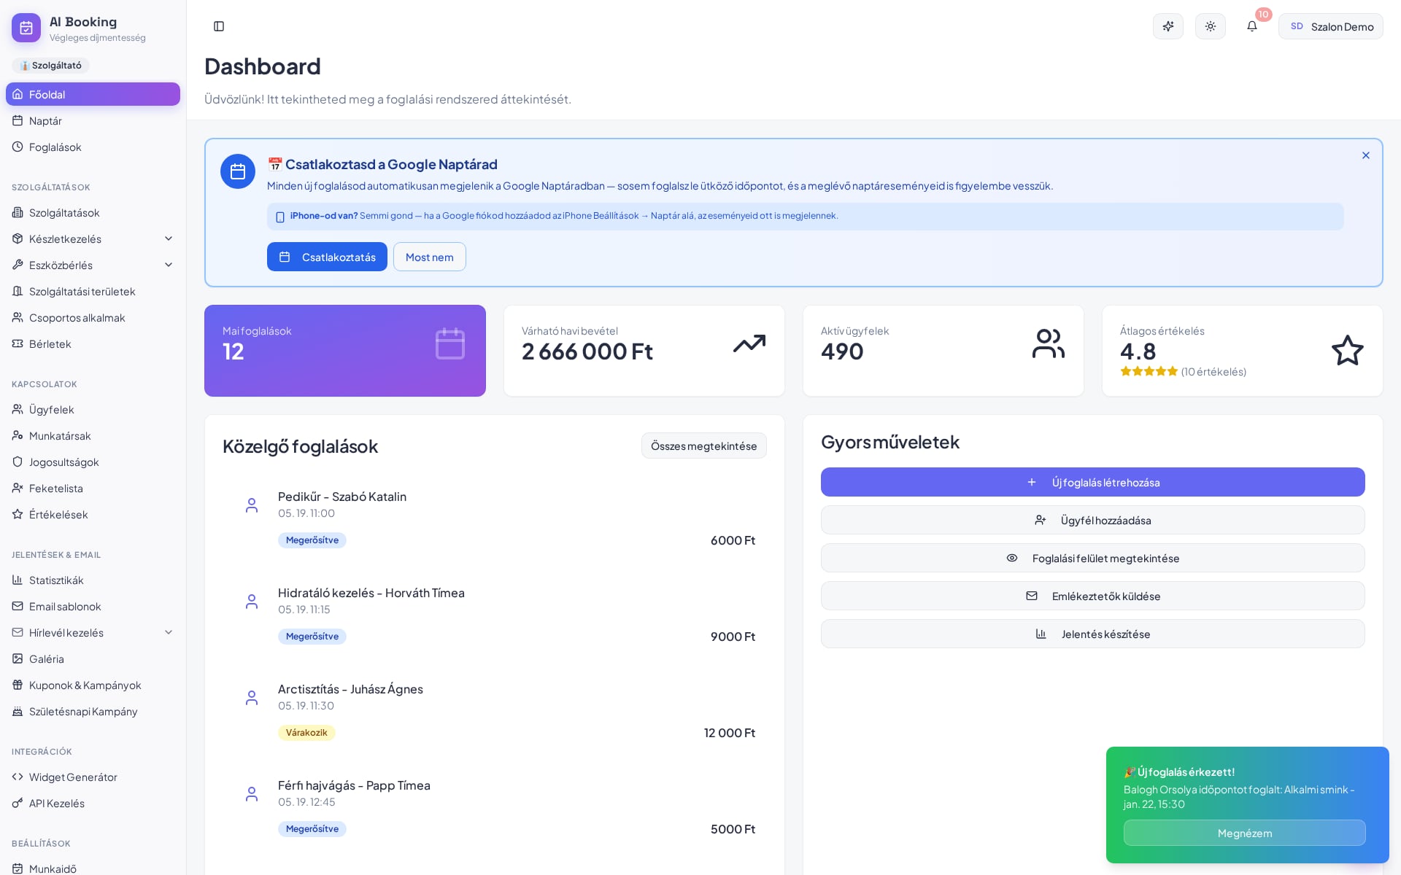Open Munkaidő settings item
The image size is (1401, 875).
tap(93, 868)
